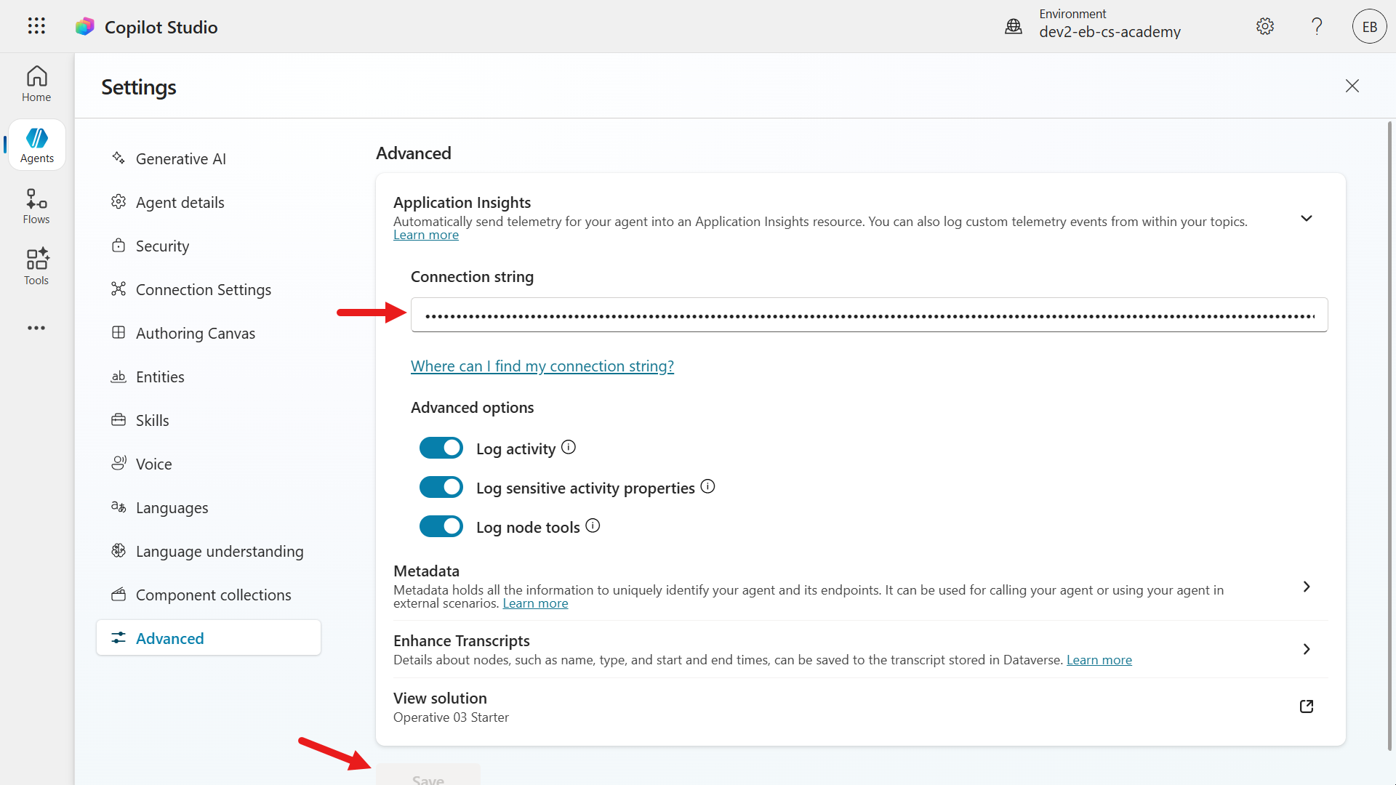This screenshot has height=785, width=1396.
Task: Open the Agents section in the left sidebar
Action: click(x=36, y=144)
